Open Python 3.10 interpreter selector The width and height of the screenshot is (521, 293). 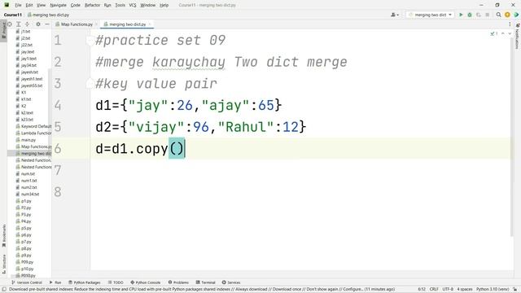tap(493, 290)
